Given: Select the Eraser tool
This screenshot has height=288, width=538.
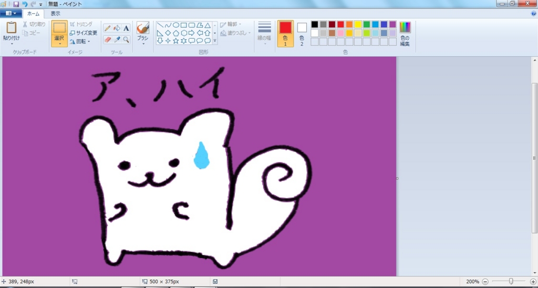Looking at the screenshot, I should click(107, 39).
